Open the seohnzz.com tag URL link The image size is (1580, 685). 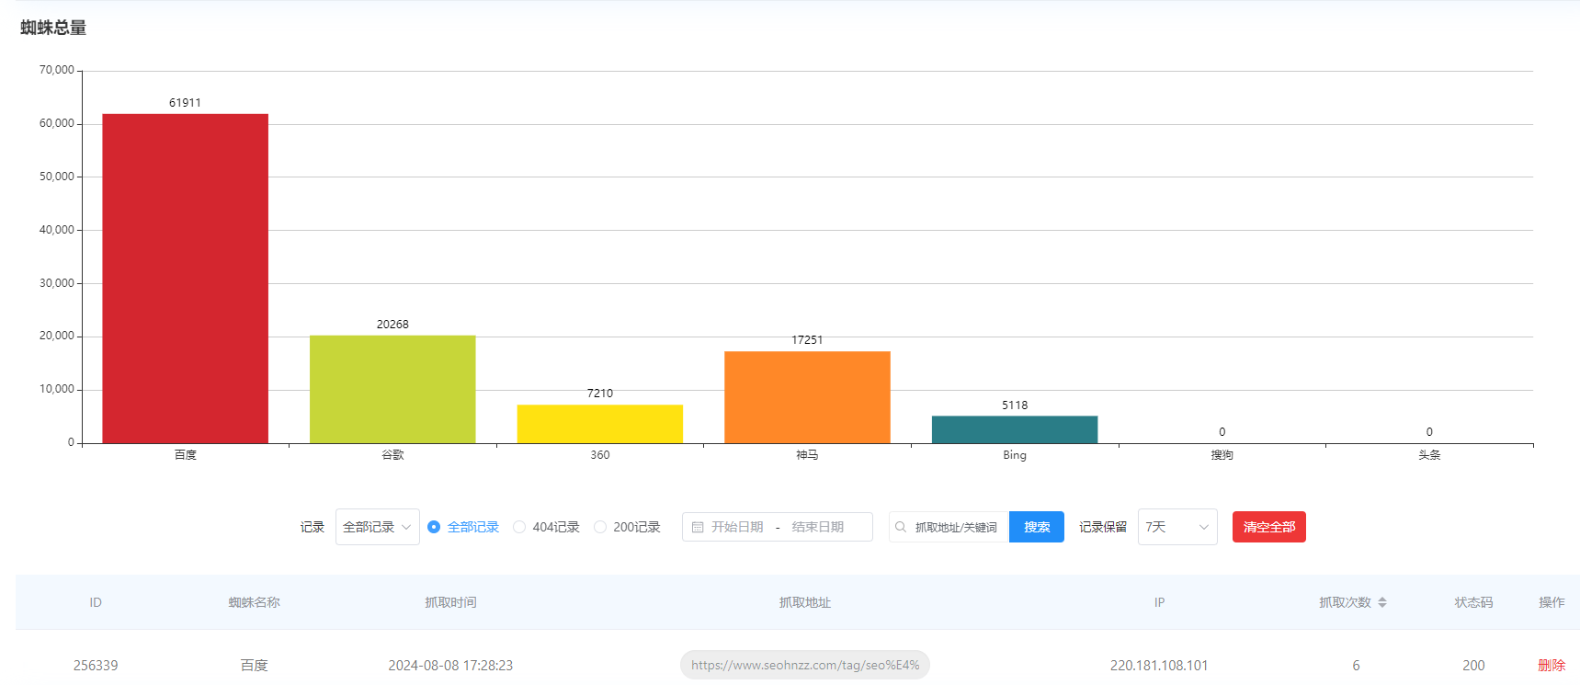(805, 665)
